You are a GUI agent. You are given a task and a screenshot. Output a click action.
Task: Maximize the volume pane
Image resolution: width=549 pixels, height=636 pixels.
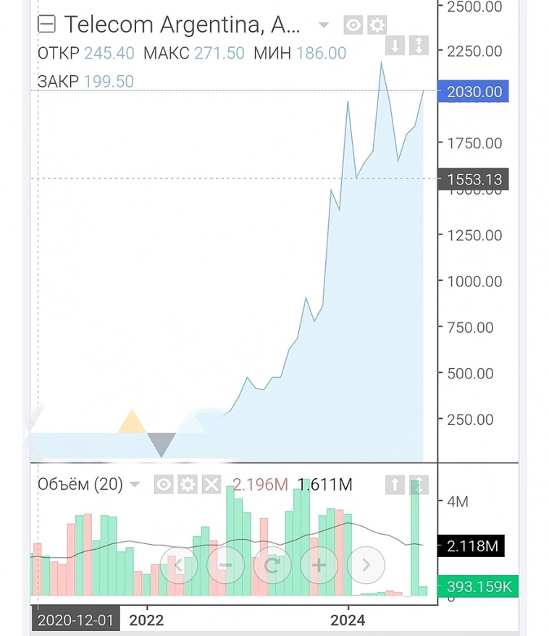419,485
